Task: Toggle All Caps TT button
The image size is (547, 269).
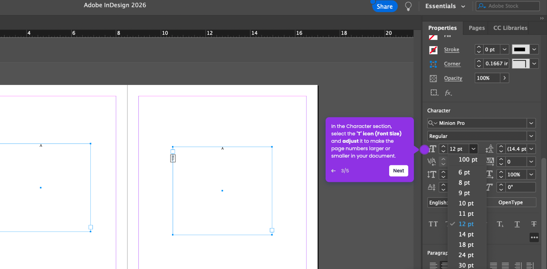Action: pyautogui.click(x=433, y=224)
